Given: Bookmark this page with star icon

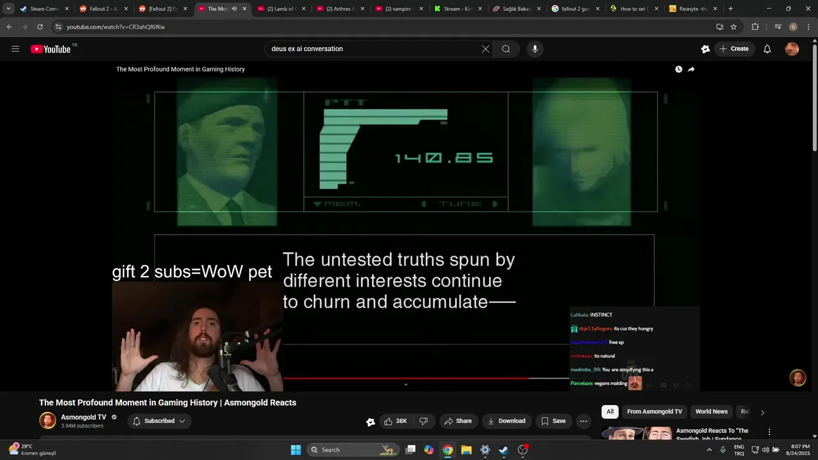Looking at the screenshot, I should [x=734, y=27].
